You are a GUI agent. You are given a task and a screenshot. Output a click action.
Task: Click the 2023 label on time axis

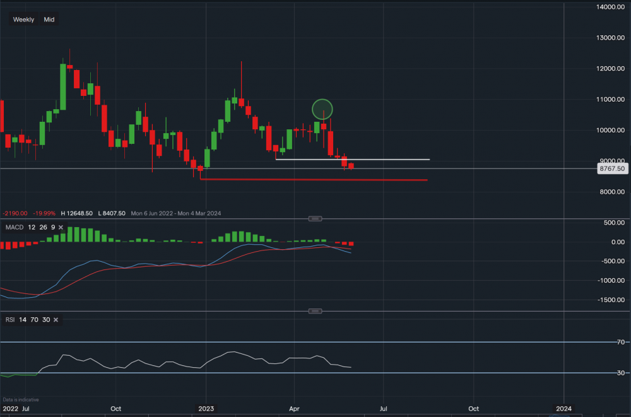pos(206,409)
